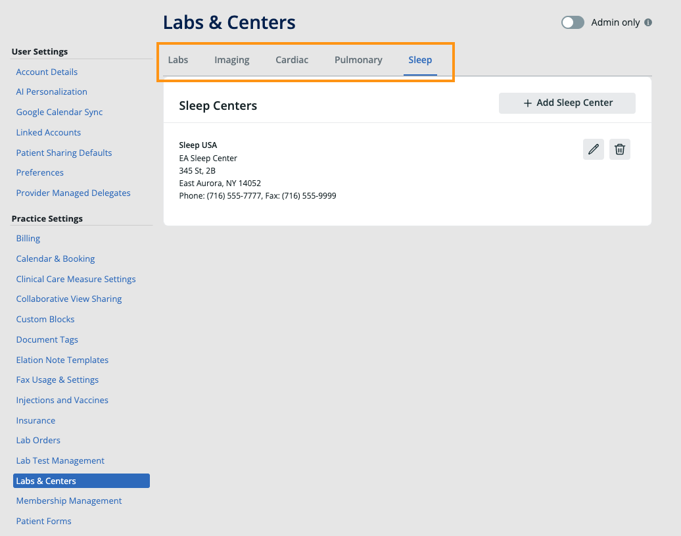The height and width of the screenshot is (536, 681).
Task: Go to the Pulmonary tab
Action: coord(358,60)
